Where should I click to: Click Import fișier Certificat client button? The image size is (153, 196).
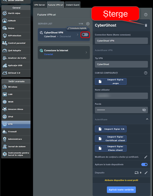coord(111,139)
